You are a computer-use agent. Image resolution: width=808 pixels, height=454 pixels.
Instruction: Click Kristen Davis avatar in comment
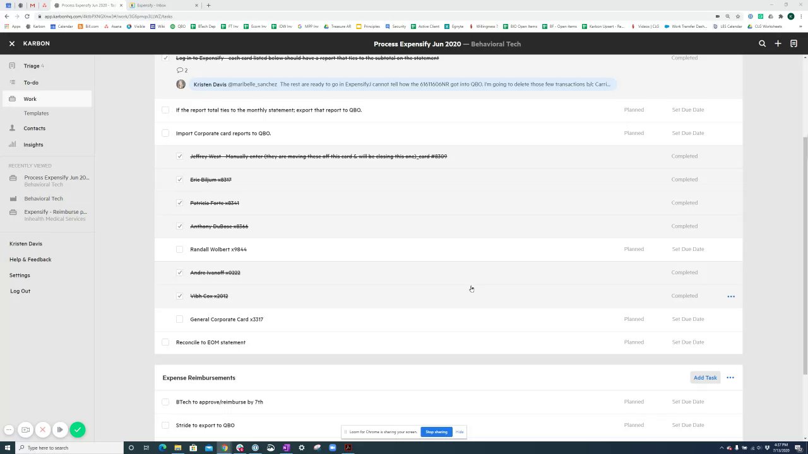[x=181, y=84]
